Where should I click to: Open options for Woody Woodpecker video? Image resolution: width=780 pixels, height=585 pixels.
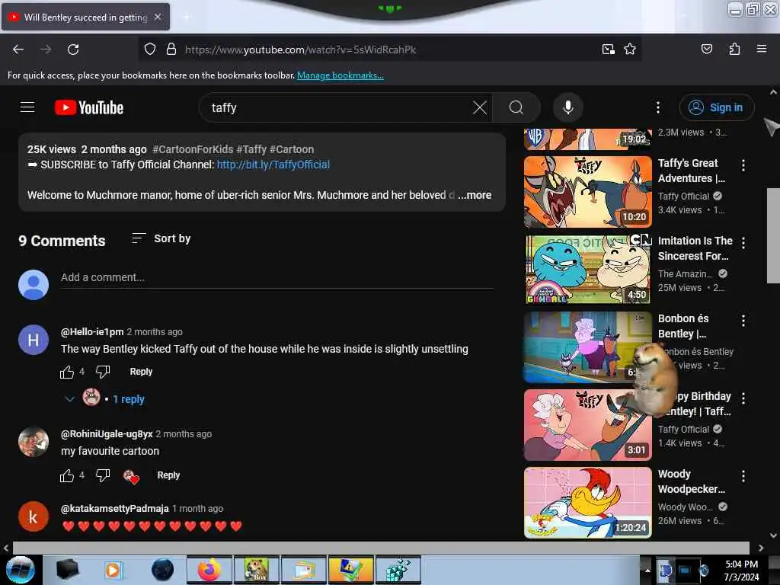743,476
